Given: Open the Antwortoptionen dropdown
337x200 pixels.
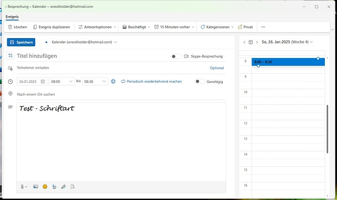Looking at the screenshot, I should click(x=97, y=27).
